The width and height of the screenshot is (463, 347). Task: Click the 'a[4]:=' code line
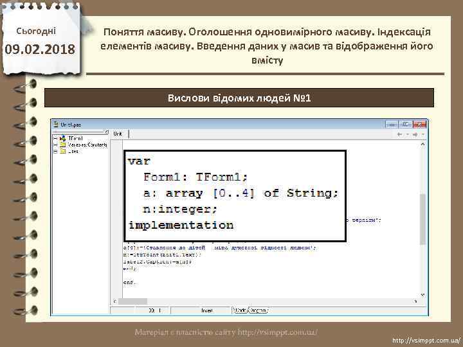point(220,247)
